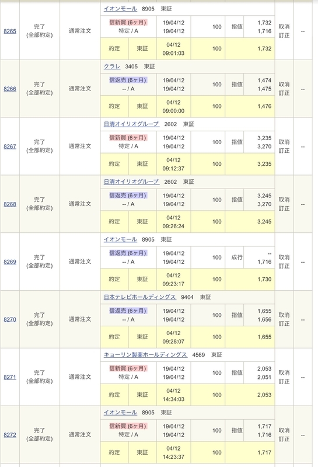Select execution time 09:00:00 cell

pos(174,107)
